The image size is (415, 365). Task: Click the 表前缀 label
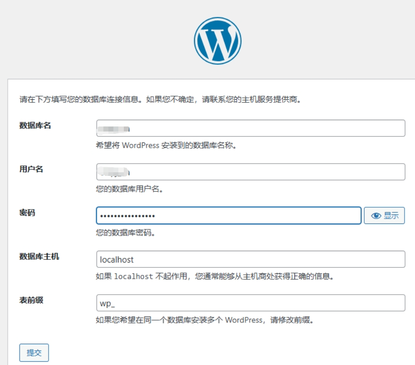pyautogui.click(x=31, y=300)
